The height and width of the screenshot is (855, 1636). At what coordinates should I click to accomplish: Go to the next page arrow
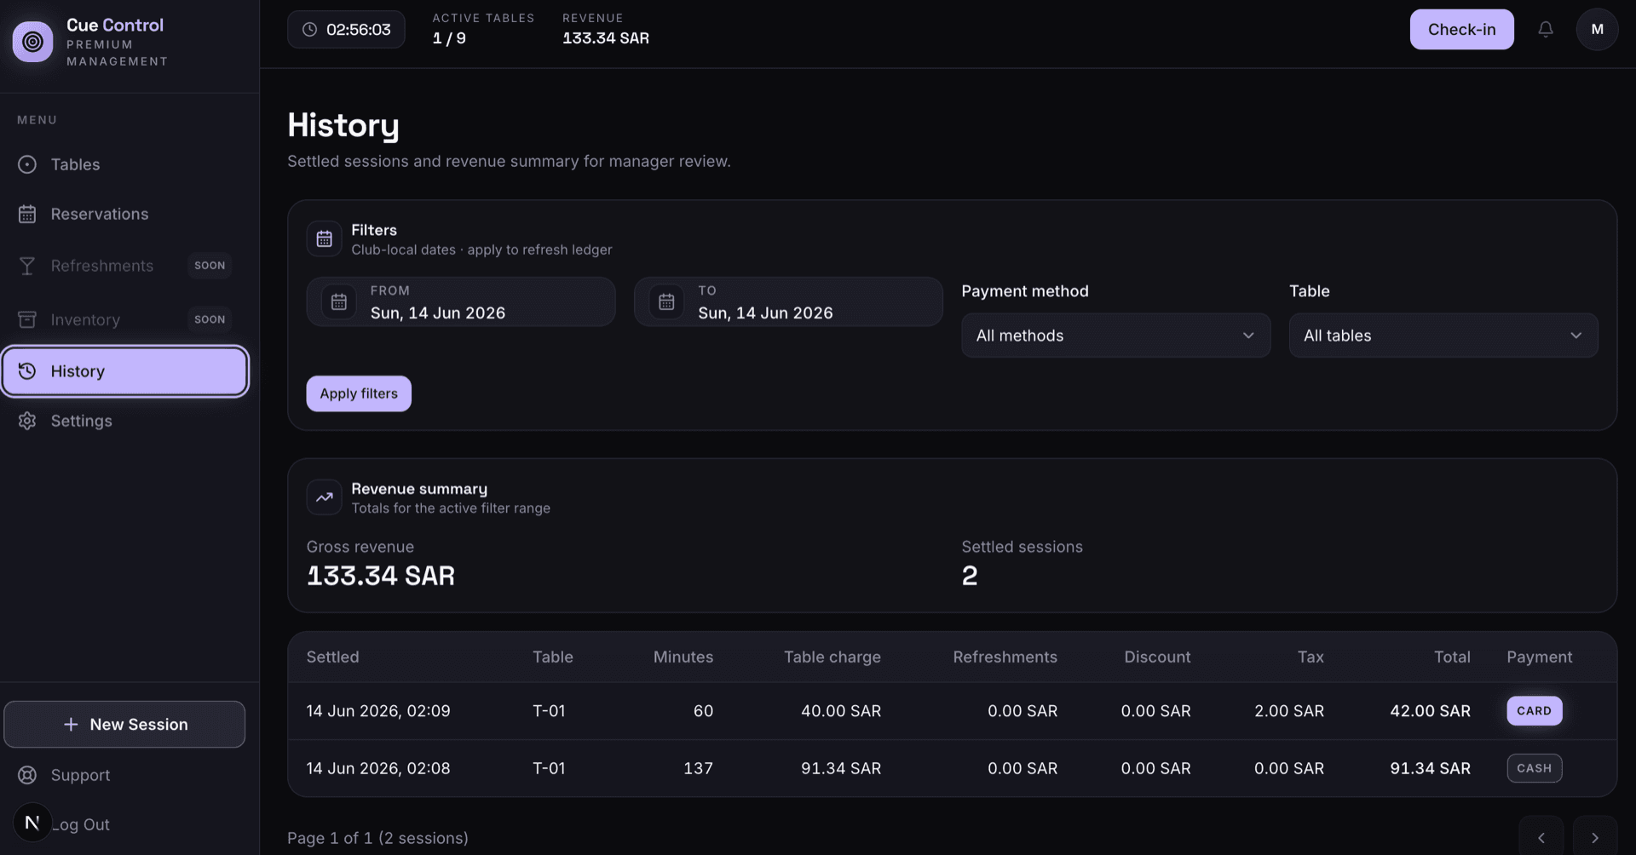click(x=1595, y=838)
